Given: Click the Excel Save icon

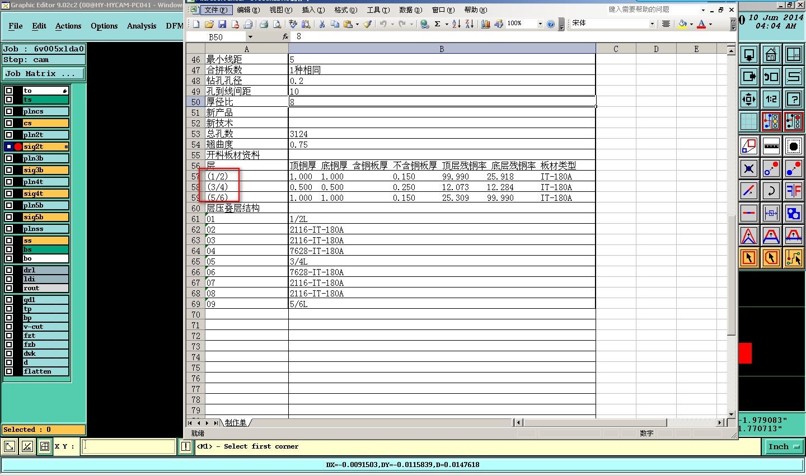Looking at the screenshot, I should point(222,24).
